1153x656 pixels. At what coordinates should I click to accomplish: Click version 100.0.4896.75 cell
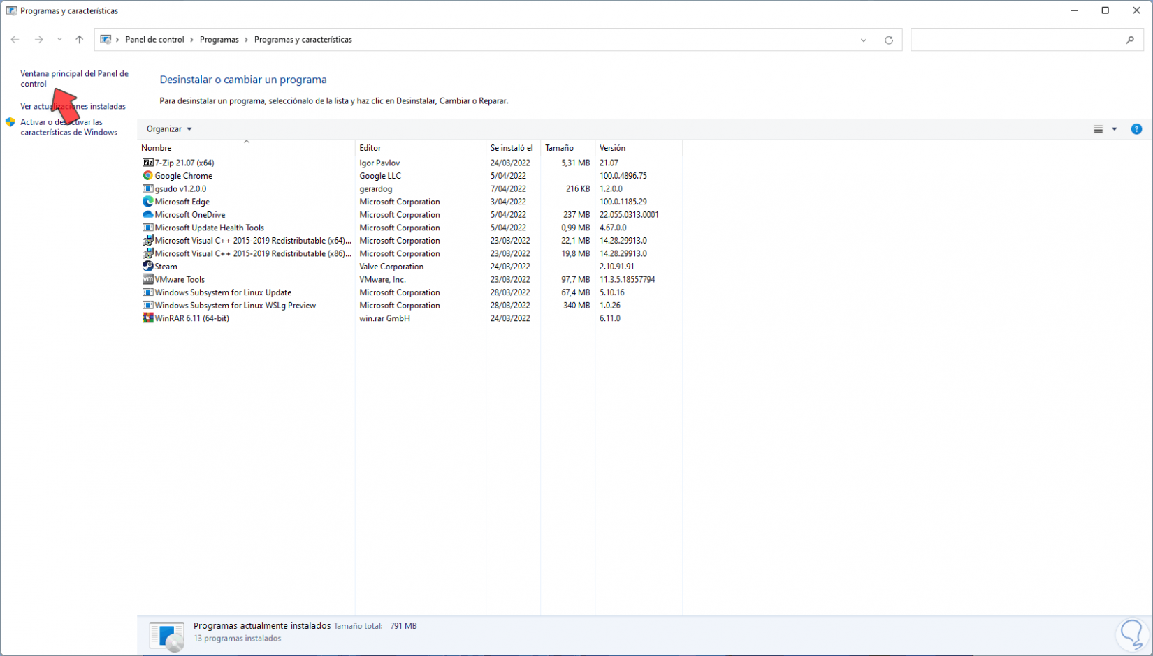[623, 176]
